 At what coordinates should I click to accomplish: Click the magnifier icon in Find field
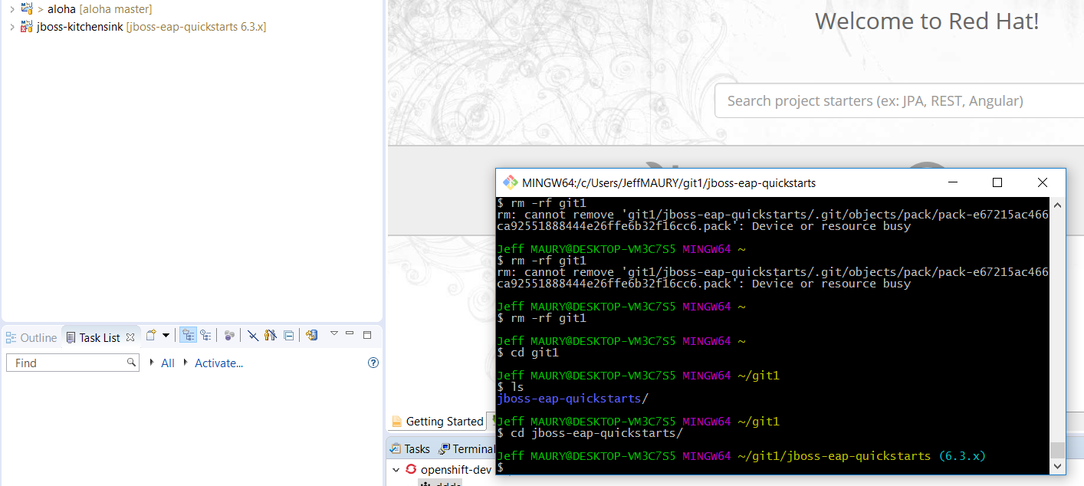pyautogui.click(x=131, y=363)
